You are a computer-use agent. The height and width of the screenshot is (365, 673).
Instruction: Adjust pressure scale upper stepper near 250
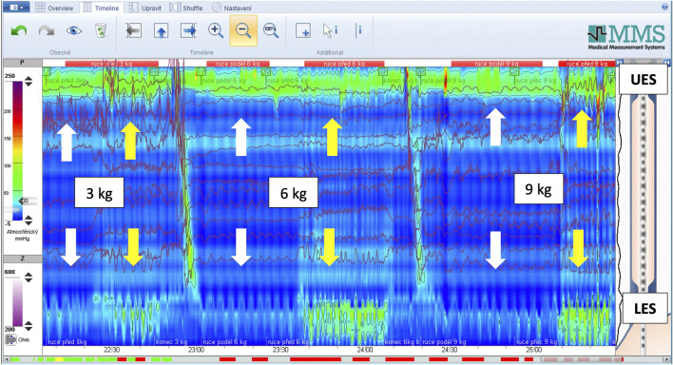(x=29, y=81)
